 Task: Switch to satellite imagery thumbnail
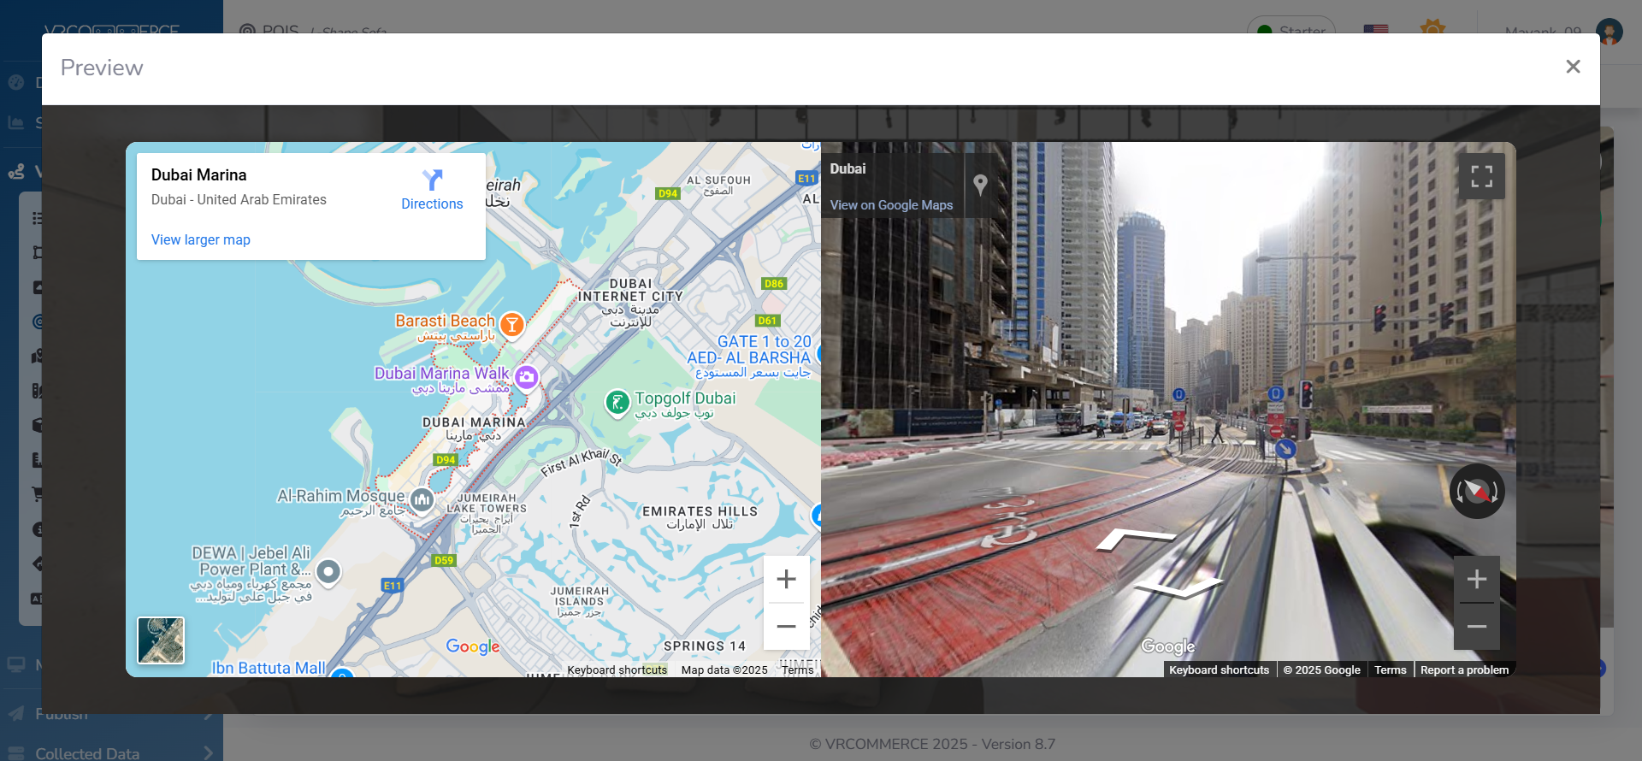click(x=161, y=640)
